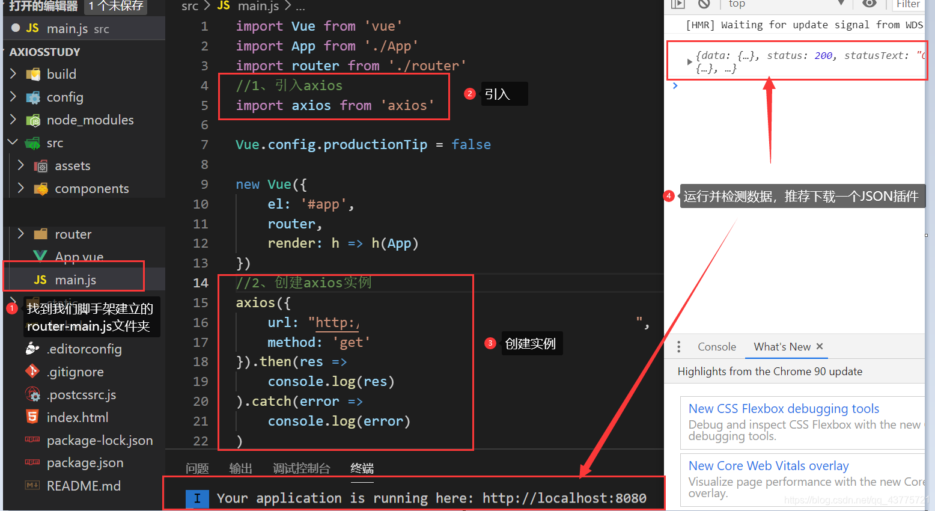Viewport: 935px width, 511px height.
Task: Click the JS icon in the breadcrumb
Action: tap(224, 6)
